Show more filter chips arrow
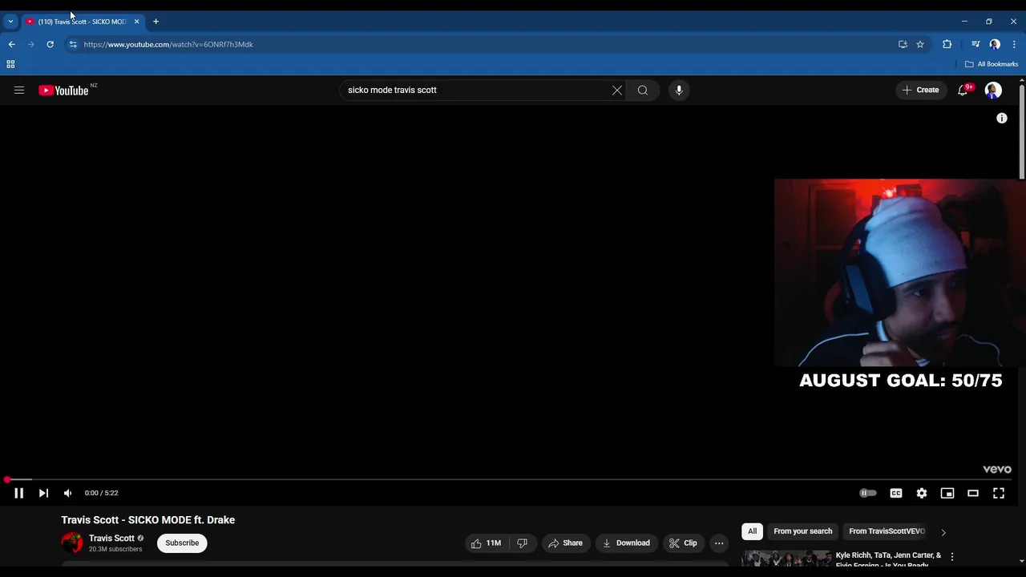Screen dimensions: 1026x577 coord(943,532)
